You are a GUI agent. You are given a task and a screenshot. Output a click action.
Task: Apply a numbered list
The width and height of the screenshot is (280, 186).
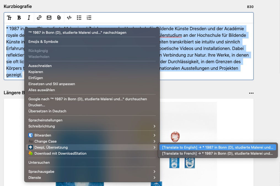click(89, 18)
